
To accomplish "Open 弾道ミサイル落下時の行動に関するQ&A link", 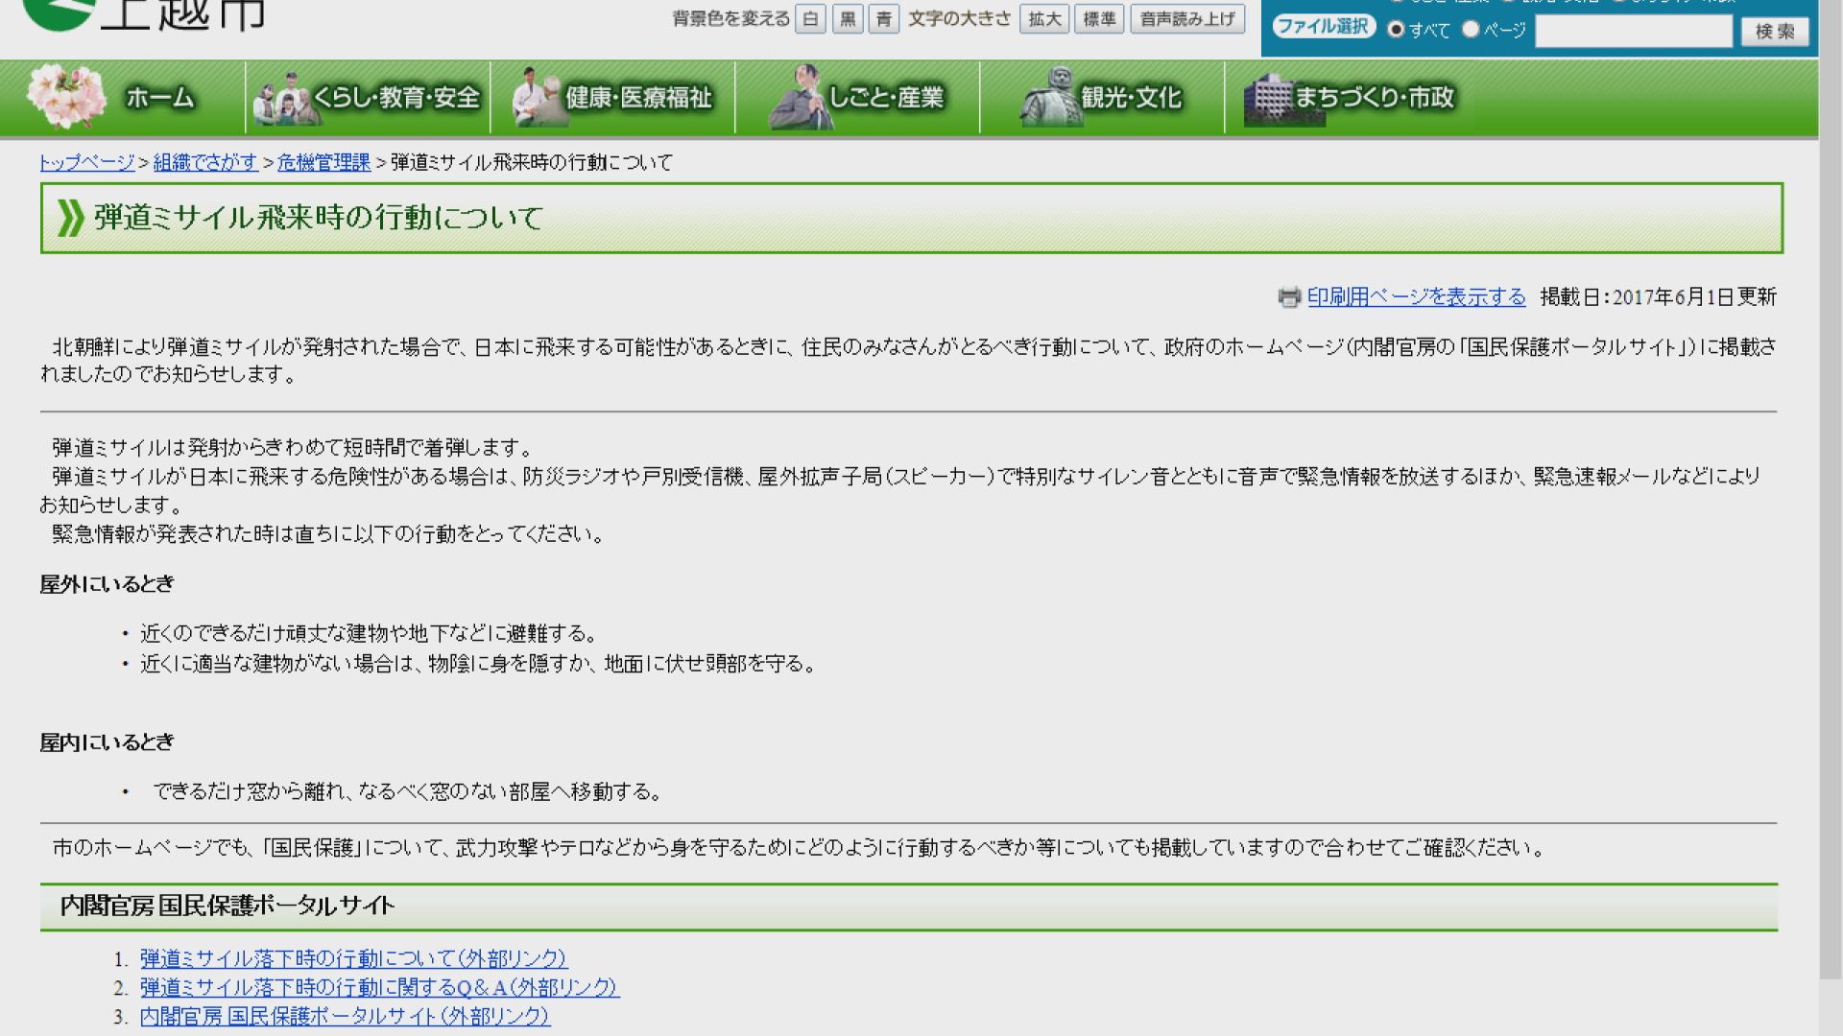I will click(379, 987).
